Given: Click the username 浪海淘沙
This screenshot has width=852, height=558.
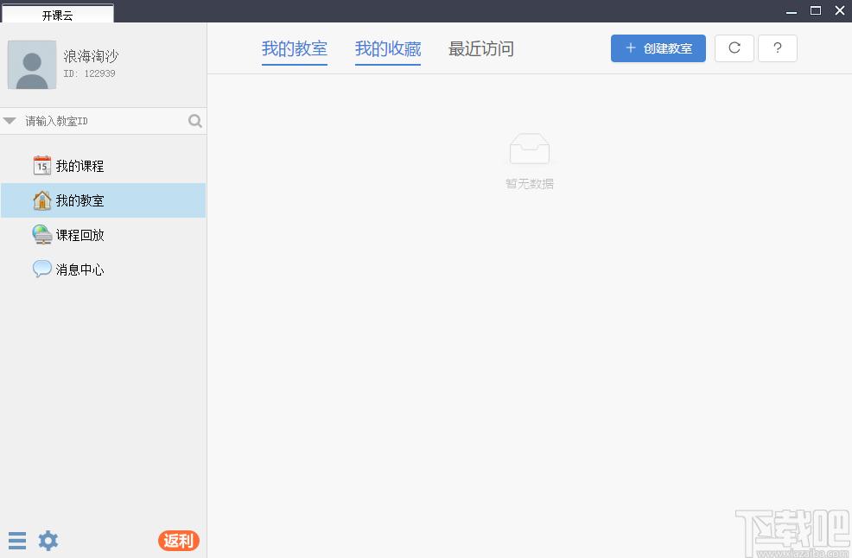Looking at the screenshot, I should click(91, 56).
